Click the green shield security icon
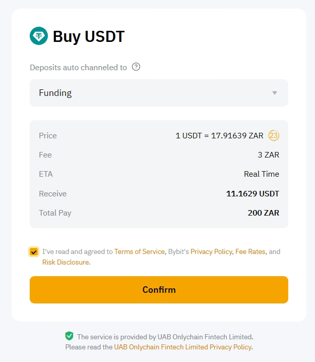The image size is (315, 362). point(69,336)
